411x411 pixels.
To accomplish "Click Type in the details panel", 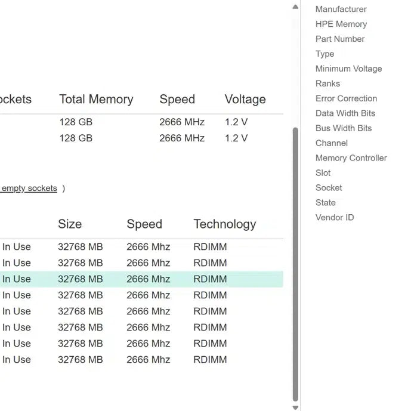I will (325, 54).
